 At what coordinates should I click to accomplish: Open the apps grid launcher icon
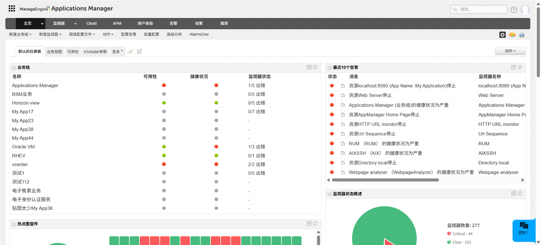click(12, 8)
